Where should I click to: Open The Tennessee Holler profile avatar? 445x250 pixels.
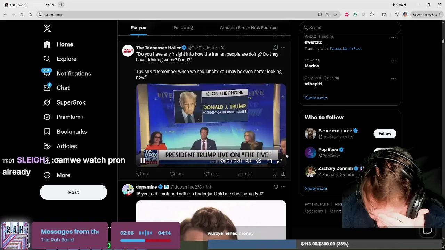128,51
